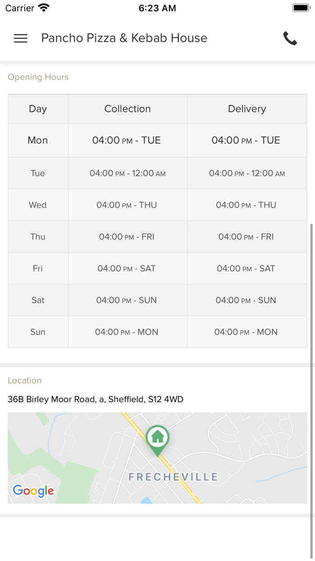Tap Sunday delivery hours cell
Image resolution: width=315 pixels, height=561 pixels.
pyautogui.click(x=246, y=332)
